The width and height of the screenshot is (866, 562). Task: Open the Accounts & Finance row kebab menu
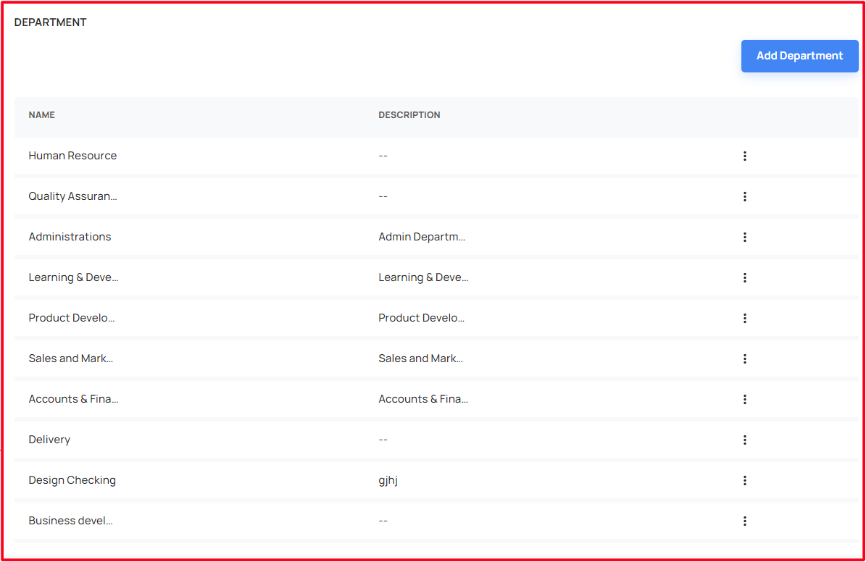tap(744, 400)
